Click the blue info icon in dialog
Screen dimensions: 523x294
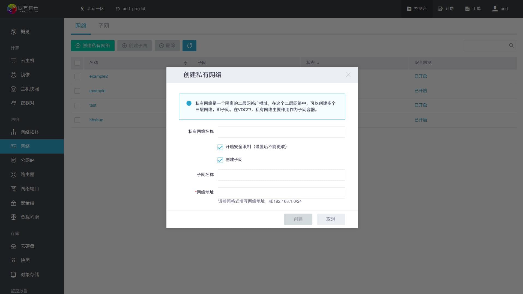click(x=189, y=103)
